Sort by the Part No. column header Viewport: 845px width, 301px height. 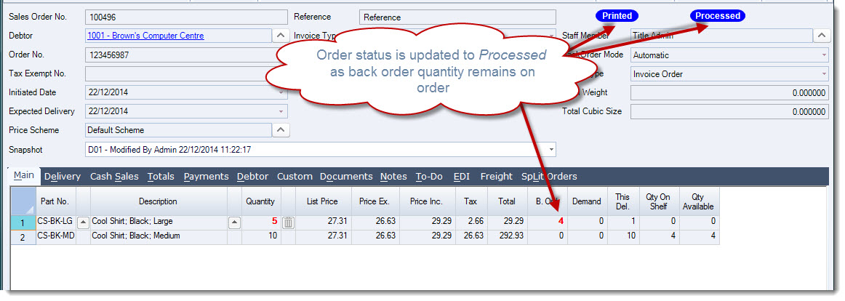click(56, 201)
